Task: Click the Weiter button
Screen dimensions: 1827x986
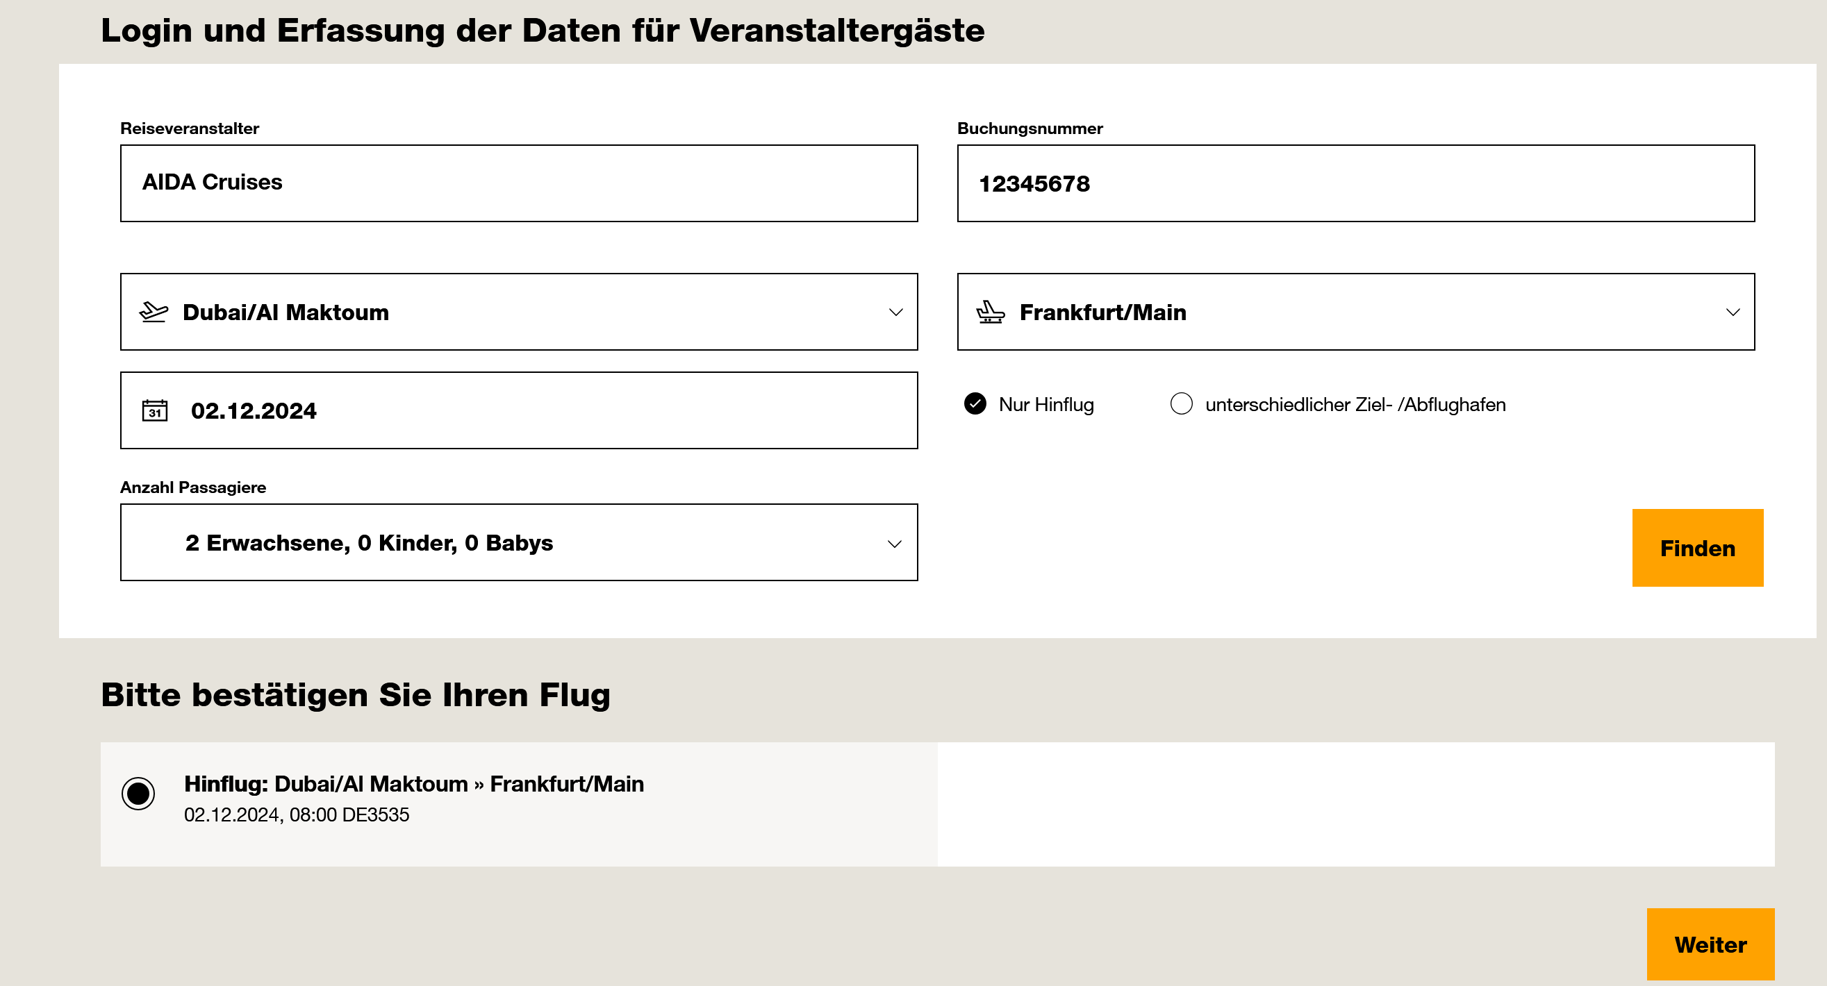Action: click(1710, 944)
